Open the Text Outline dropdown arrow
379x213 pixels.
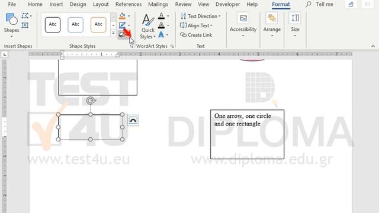pos(168,25)
